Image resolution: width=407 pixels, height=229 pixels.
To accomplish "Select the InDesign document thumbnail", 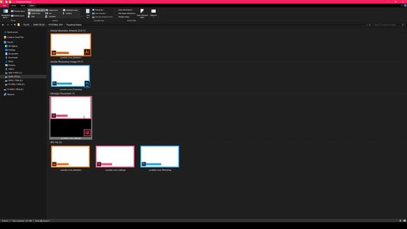I will [x=71, y=117].
